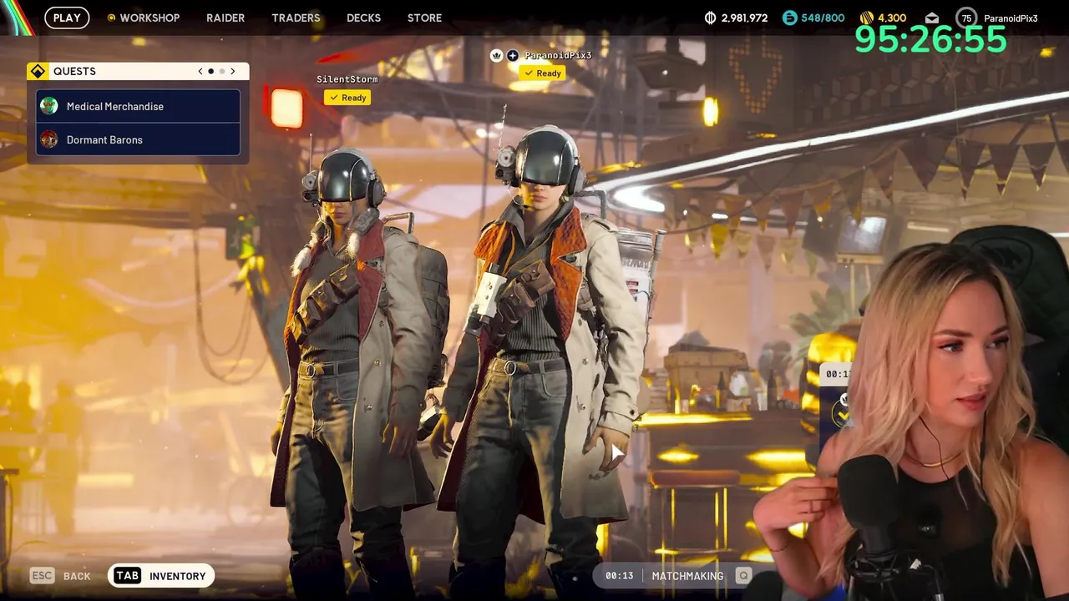Image resolution: width=1069 pixels, height=601 pixels.
Task: Select the second quests page dot
Action: coord(221,71)
